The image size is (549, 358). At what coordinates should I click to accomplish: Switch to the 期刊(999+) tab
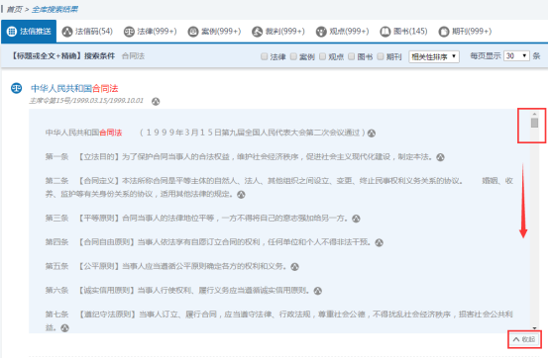click(465, 32)
